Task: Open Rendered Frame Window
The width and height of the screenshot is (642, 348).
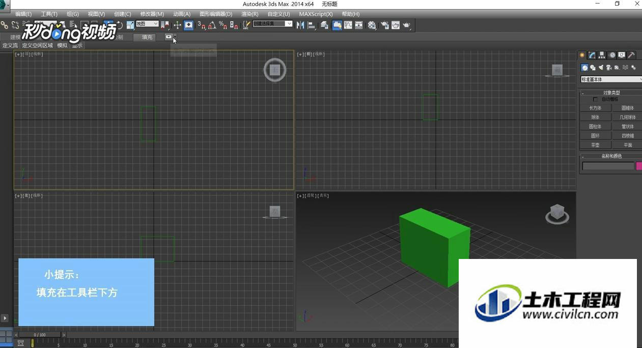Action: click(x=396, y=25)
